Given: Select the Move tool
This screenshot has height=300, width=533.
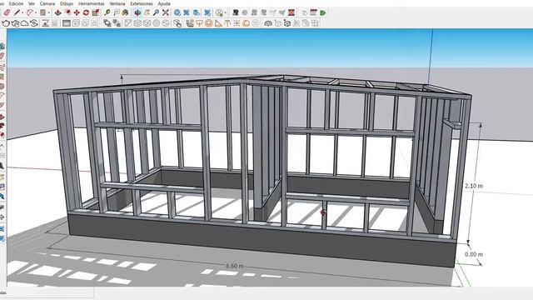Looking at the screenshot, I should [x=77, y=13].
